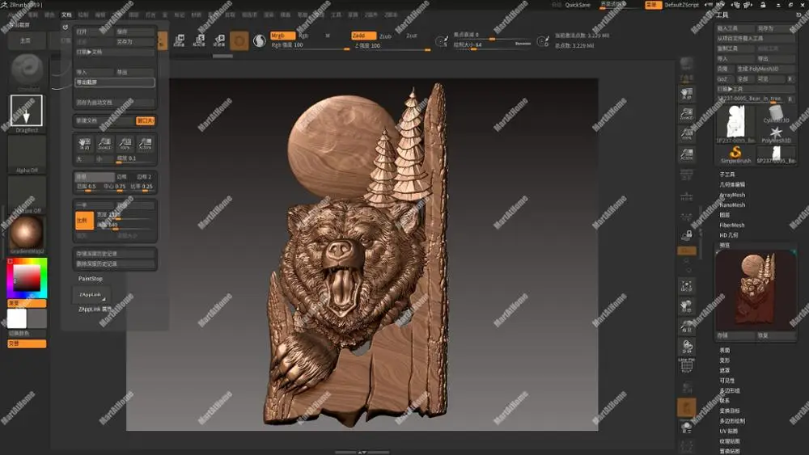Expand the FiberMesh subpalette

(x=731, y=225)
